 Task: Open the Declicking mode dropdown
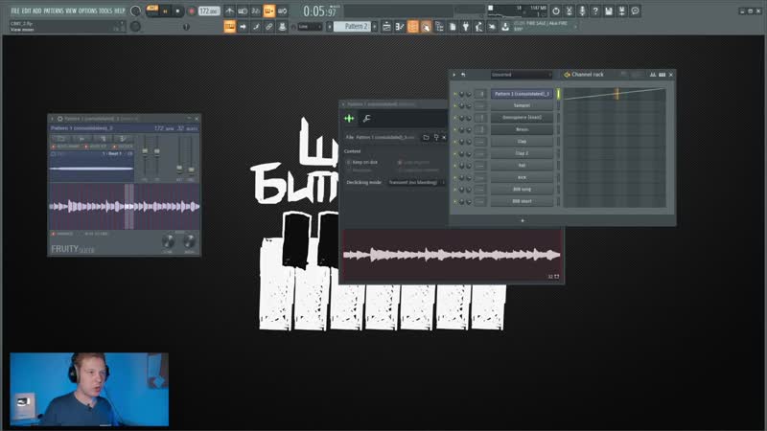pos(414,181)
